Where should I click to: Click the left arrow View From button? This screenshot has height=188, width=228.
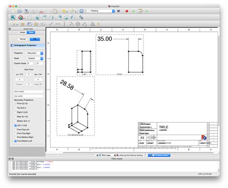point(19,79)
